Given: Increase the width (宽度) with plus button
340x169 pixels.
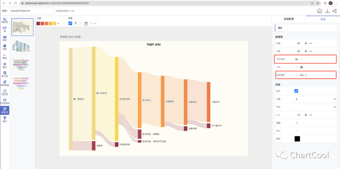Looking at the screenshot, I should [x=306, y=43].
